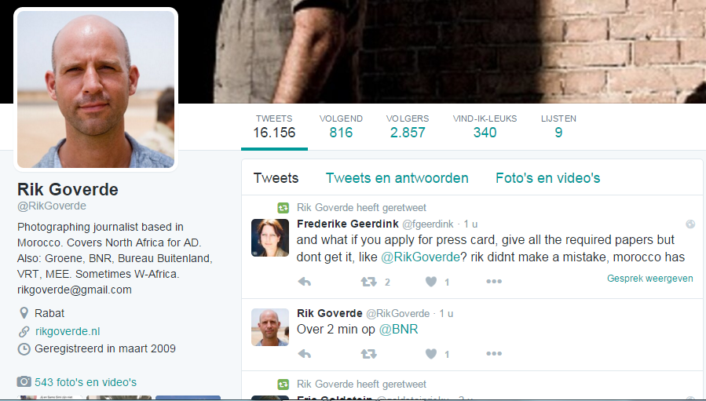Switch to the Foto's en video's tab

pyautogui.click(x=547, y=178)
